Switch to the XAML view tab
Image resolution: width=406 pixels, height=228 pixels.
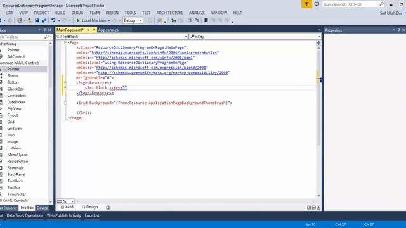coord(68,207)
